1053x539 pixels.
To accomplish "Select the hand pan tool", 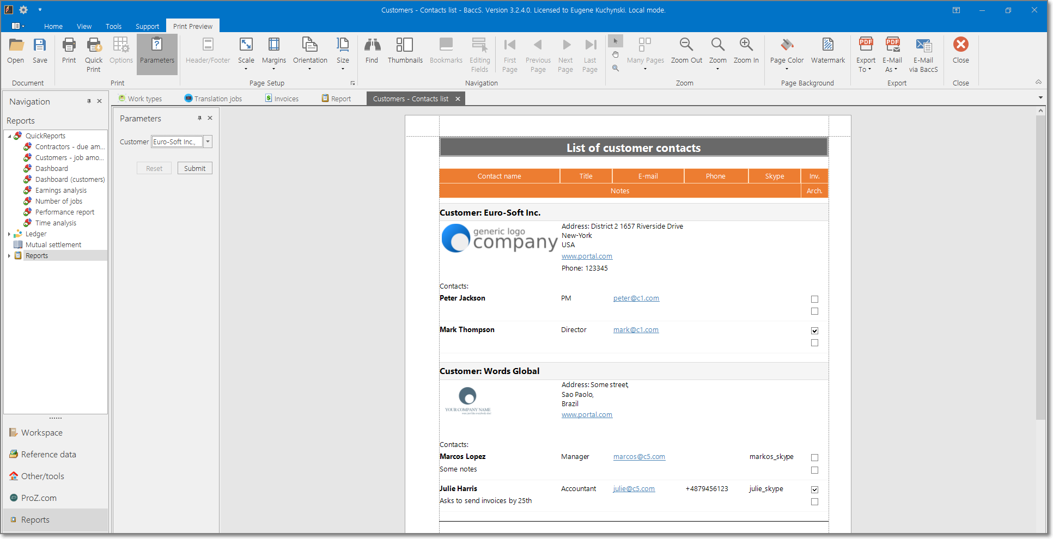I will [616, 54].
